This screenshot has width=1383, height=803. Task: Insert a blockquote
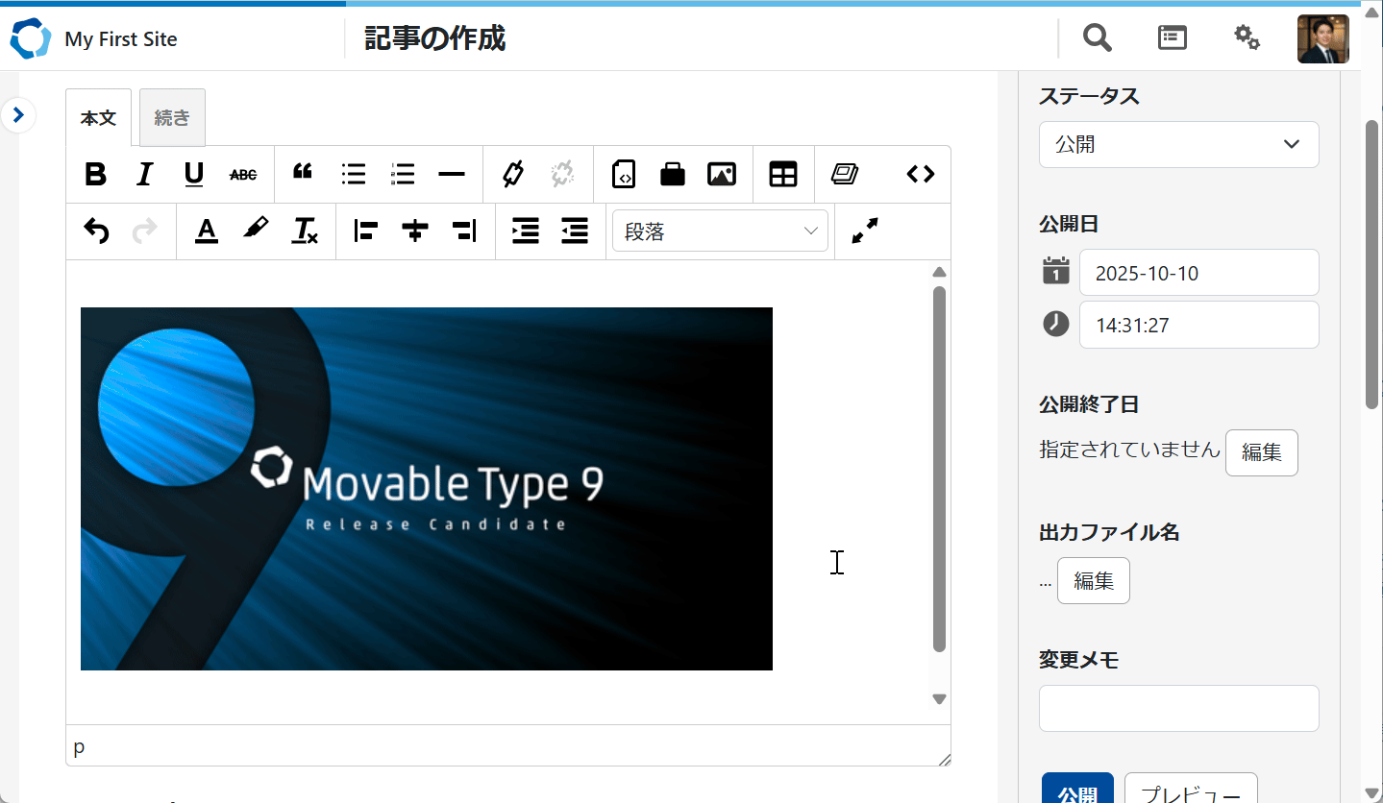tap(303, 174)
